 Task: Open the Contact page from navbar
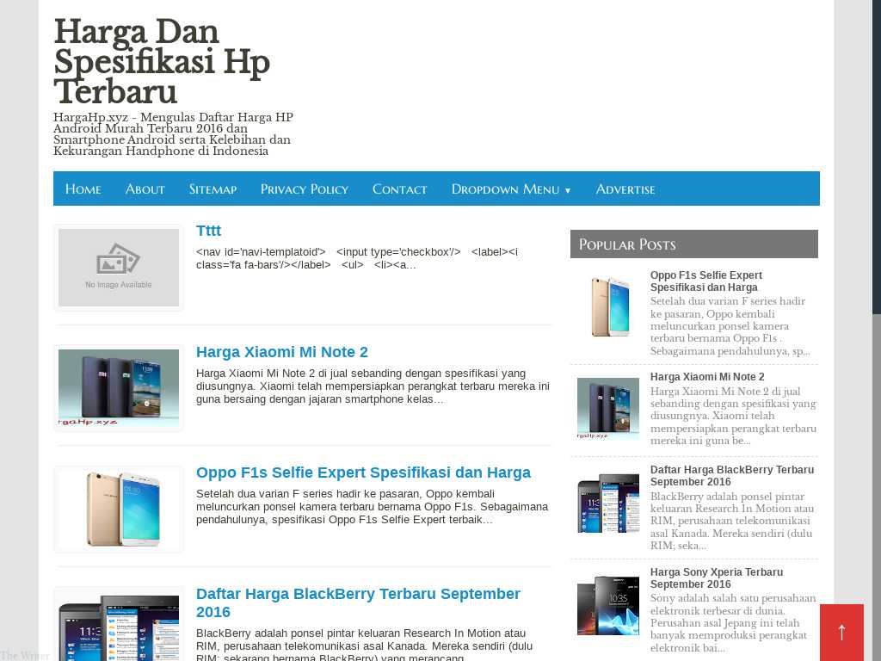point(399,188)
